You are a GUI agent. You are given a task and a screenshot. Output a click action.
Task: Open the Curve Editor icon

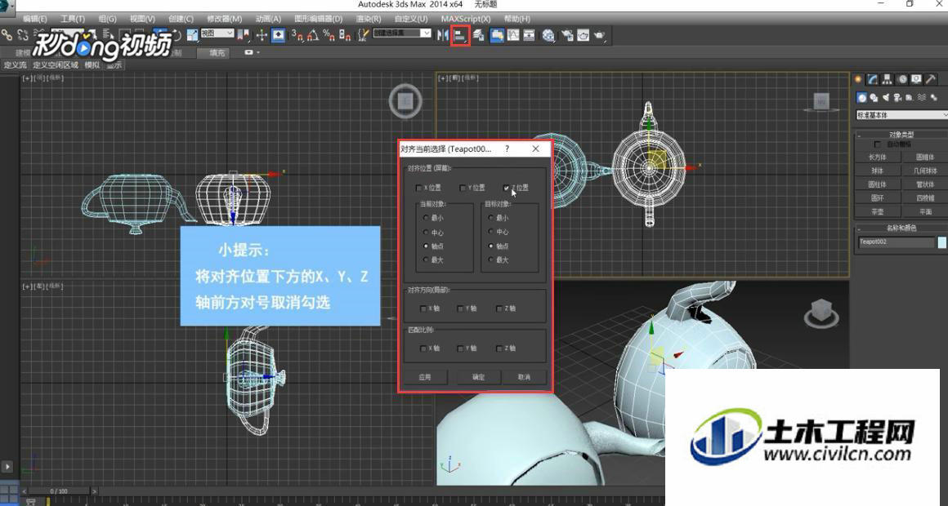tap(513, 36)
